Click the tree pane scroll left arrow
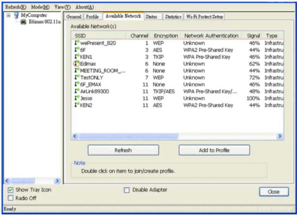The height and width of the screenshot is (215, 297). click(7, 181)
